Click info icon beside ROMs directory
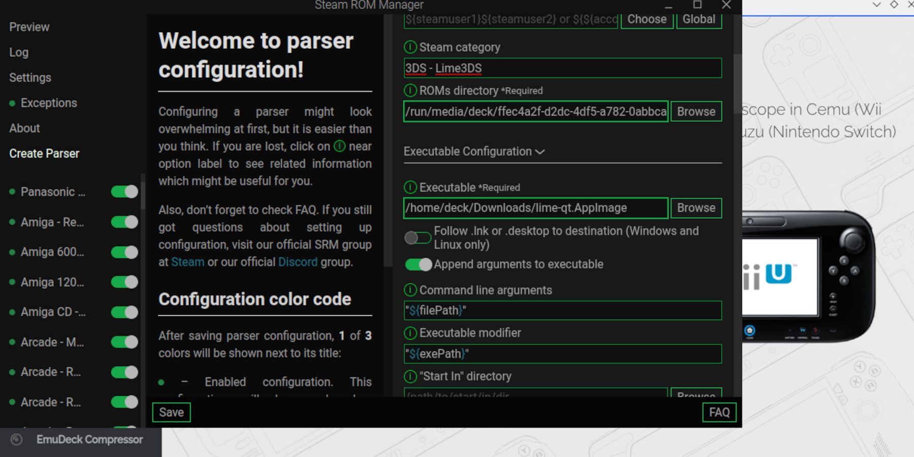Screen dimensions: 914x457 (410, 90)
